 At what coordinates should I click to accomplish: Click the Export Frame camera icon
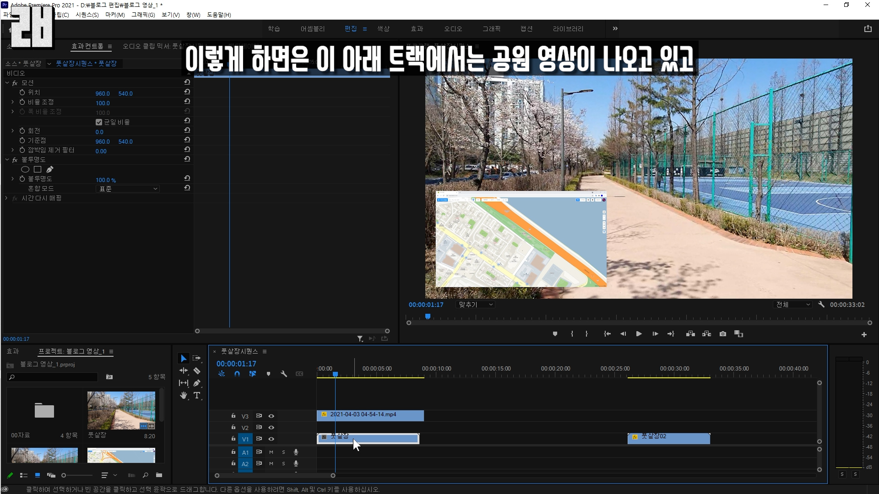point(723,334)
